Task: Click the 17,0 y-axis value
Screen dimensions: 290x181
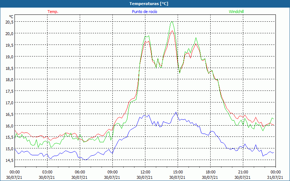Action: (9, 103)
